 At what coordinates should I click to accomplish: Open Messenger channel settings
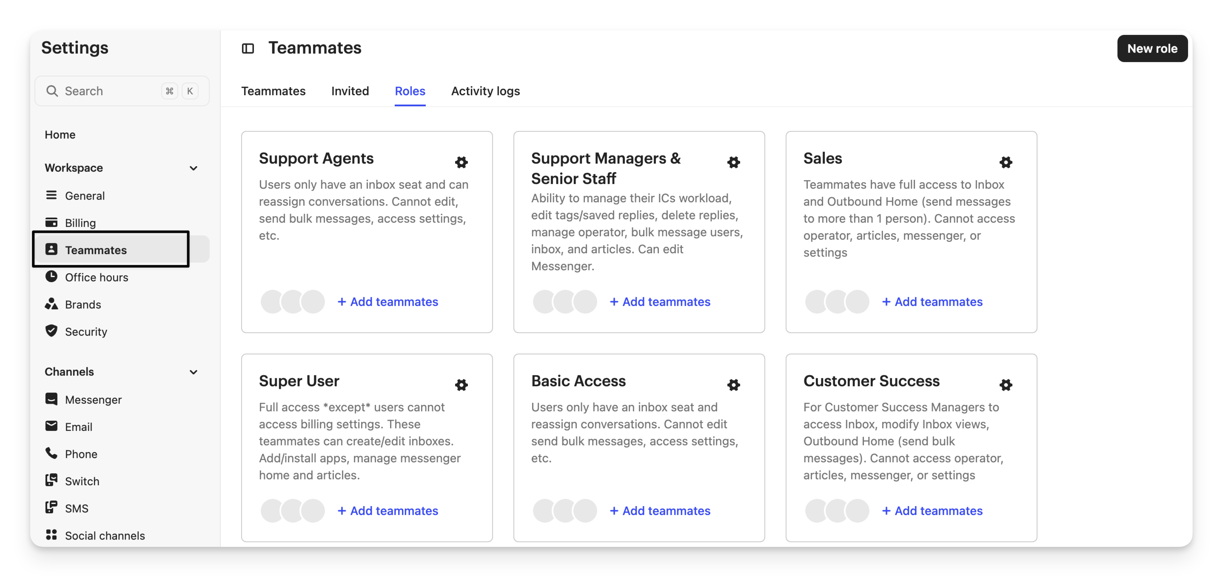(x=93, y=400)
